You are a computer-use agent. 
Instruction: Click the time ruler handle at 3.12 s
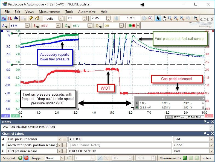click(x=78, y=109)
